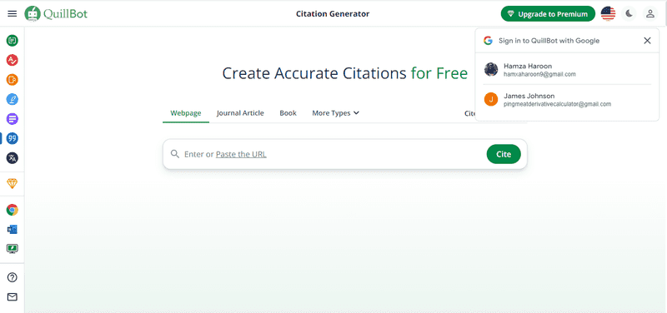
Task: Click Hamza Haroon's profile avatar
Action: click(x=491, y=70)
